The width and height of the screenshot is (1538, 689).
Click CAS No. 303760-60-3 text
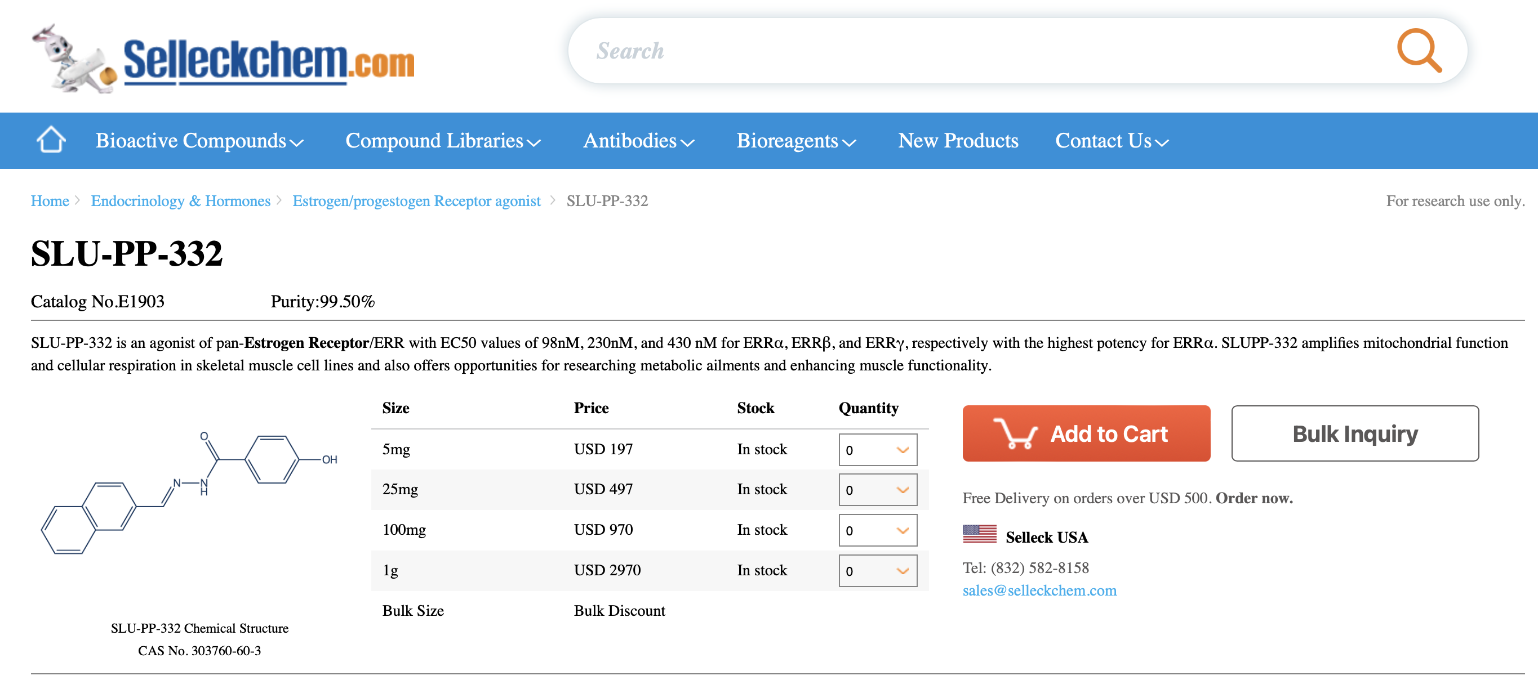199,650
